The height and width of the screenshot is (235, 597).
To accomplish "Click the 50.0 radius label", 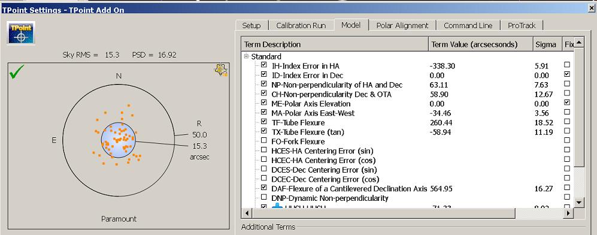I will 199,134.
